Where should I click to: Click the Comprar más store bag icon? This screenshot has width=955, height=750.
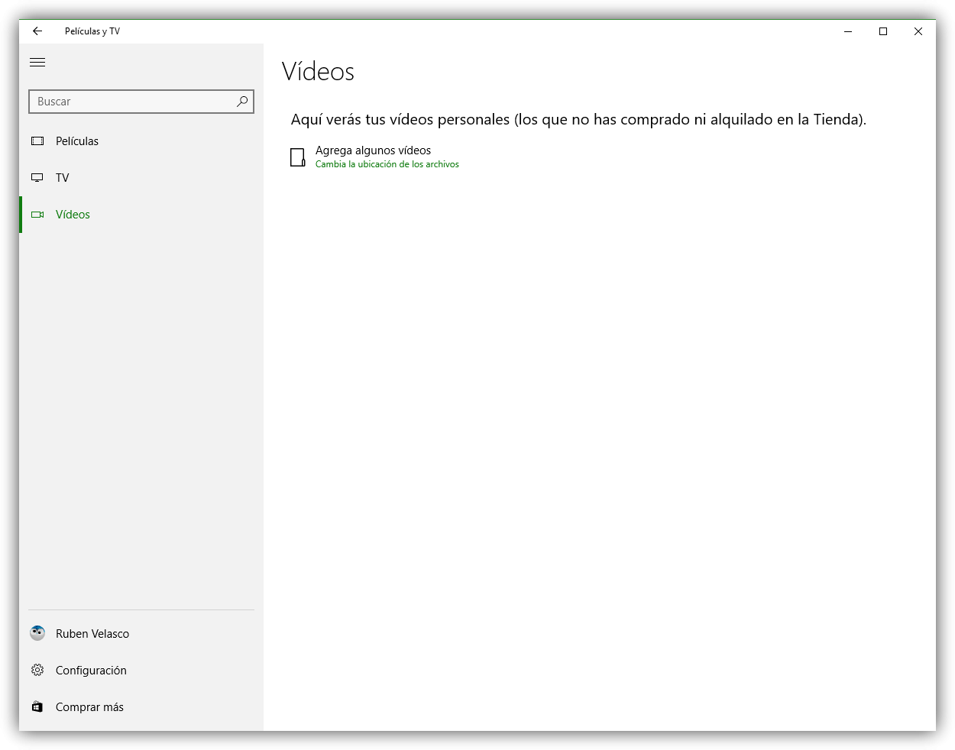click(37, 706)
